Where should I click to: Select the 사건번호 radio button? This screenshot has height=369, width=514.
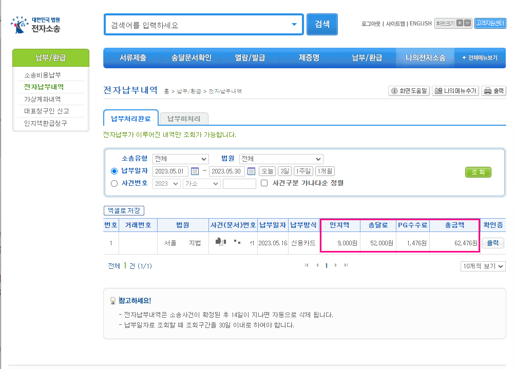114,184
